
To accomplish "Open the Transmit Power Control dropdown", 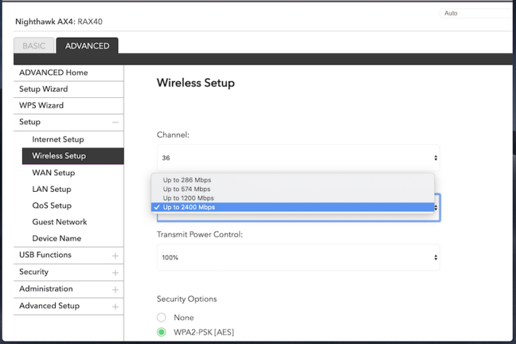I will tap(298, 257).
